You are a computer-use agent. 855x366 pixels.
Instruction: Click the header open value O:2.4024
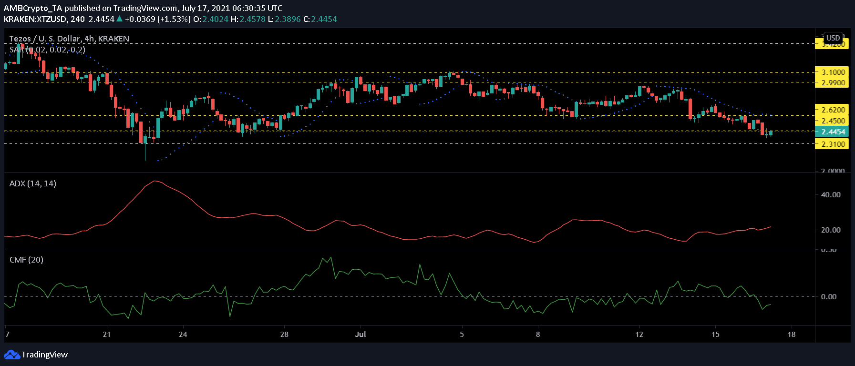coord(210,19)
